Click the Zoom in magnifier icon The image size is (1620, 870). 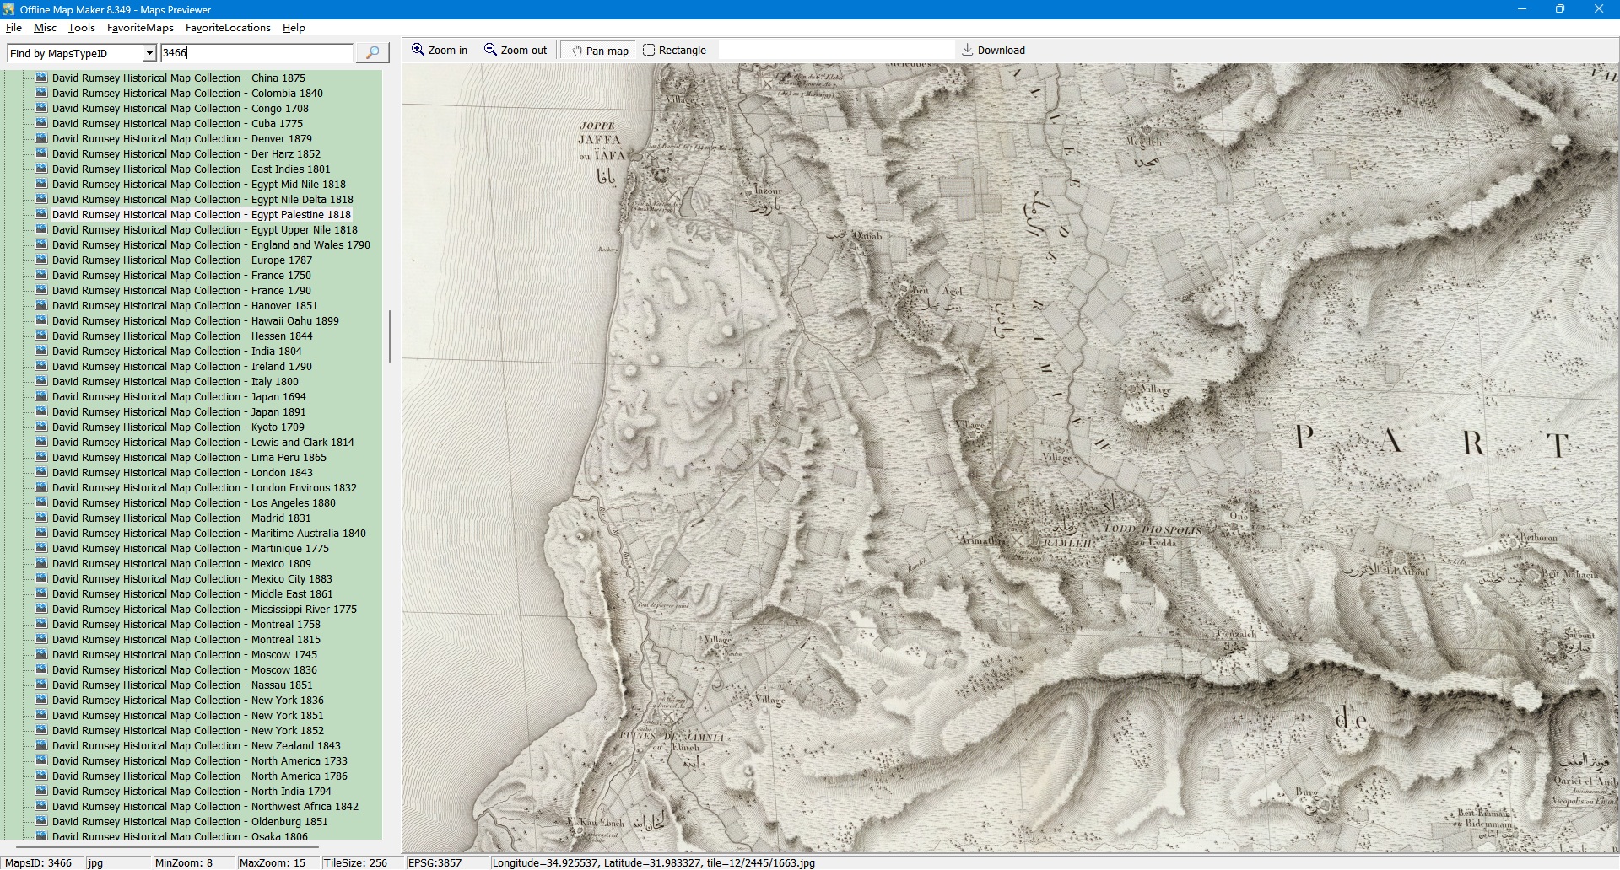pos(418,50)
